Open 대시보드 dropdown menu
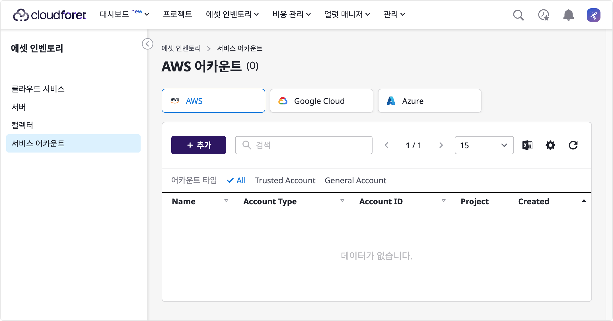 pos(124,14)
